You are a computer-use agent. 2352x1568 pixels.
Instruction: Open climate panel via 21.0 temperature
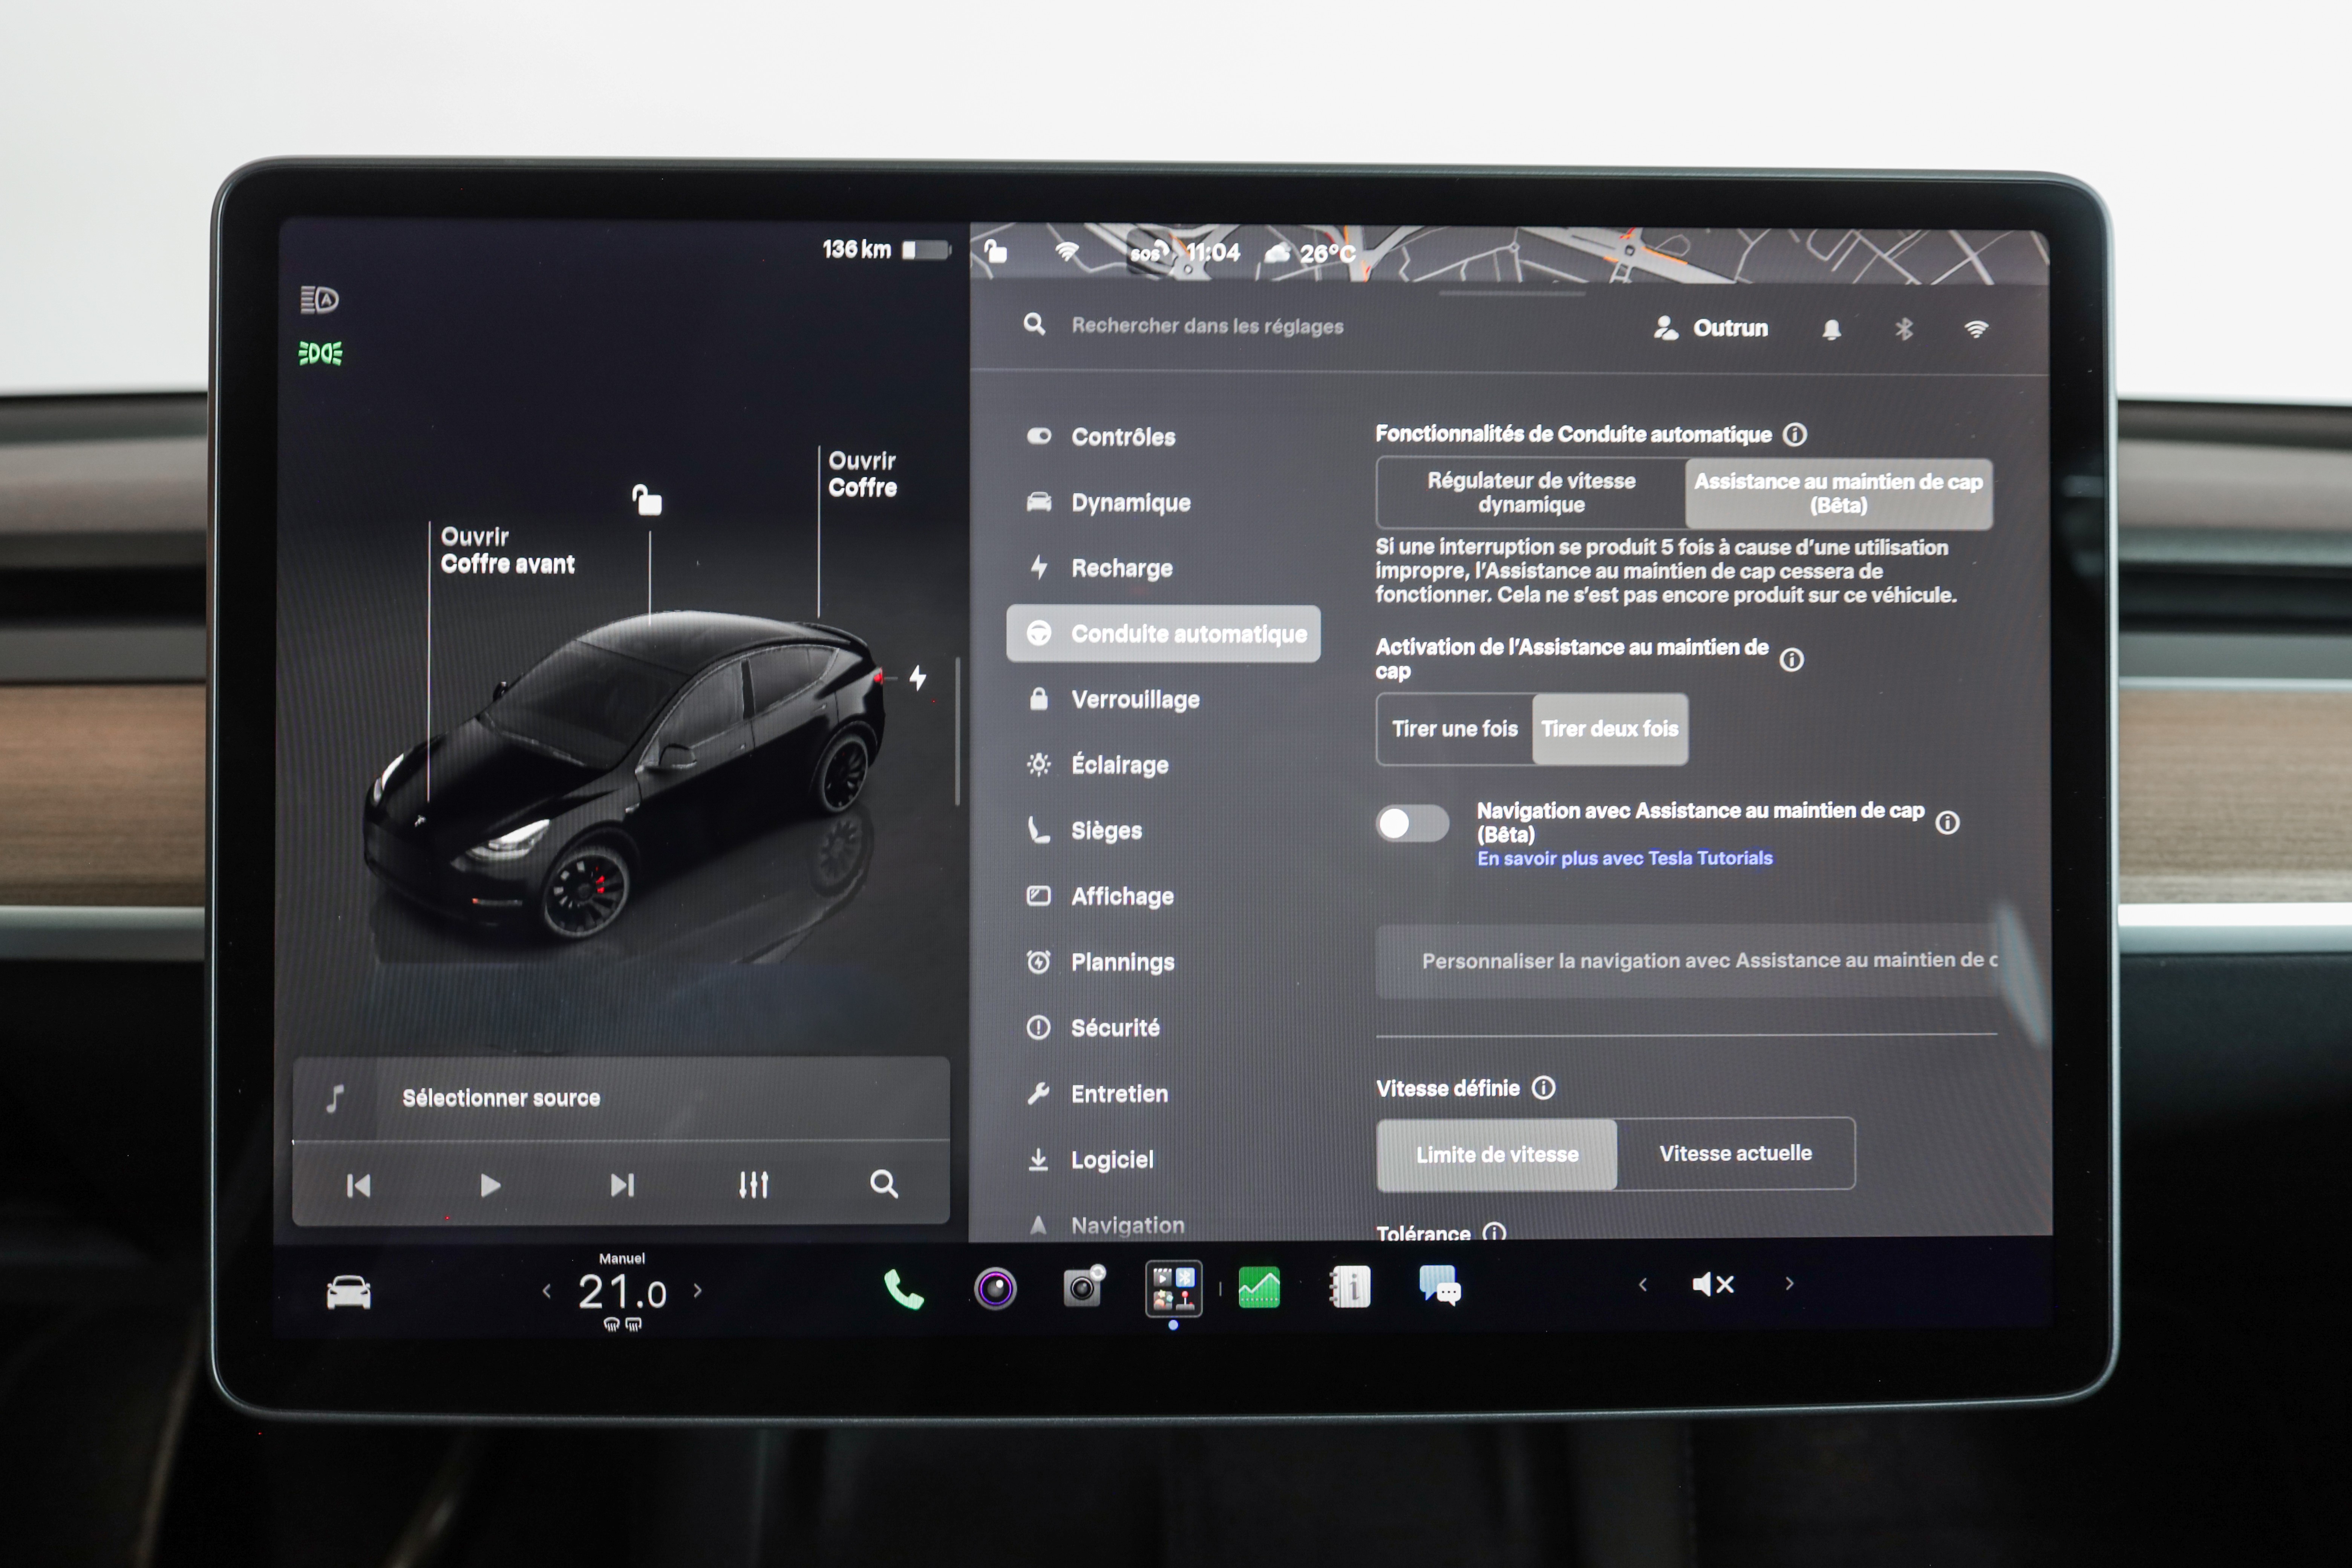tap(622, 1292)
